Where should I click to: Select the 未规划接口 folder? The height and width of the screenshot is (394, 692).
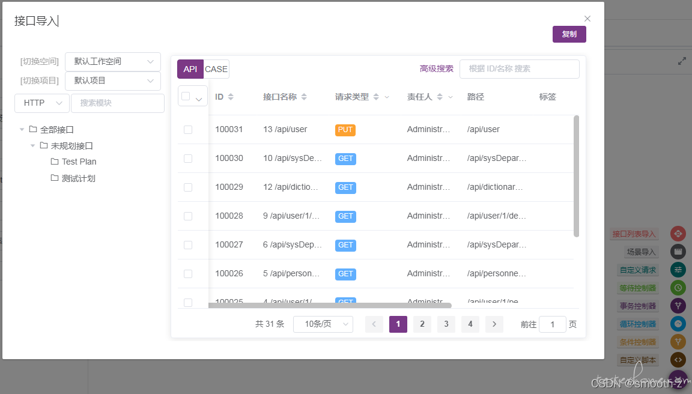72,145
